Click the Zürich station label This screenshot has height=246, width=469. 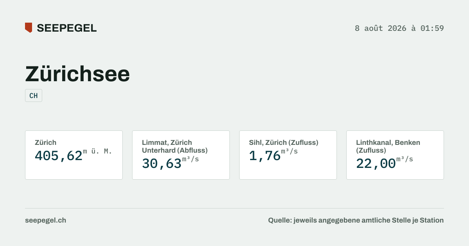45,143
